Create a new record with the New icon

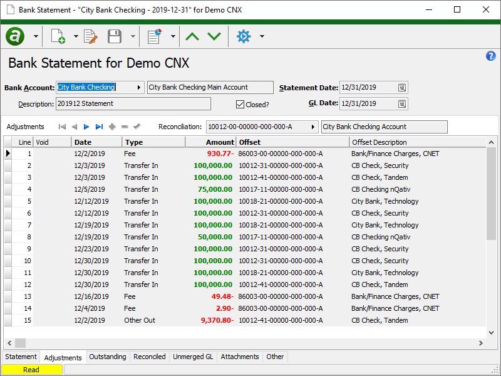click(x=58, y=36)
